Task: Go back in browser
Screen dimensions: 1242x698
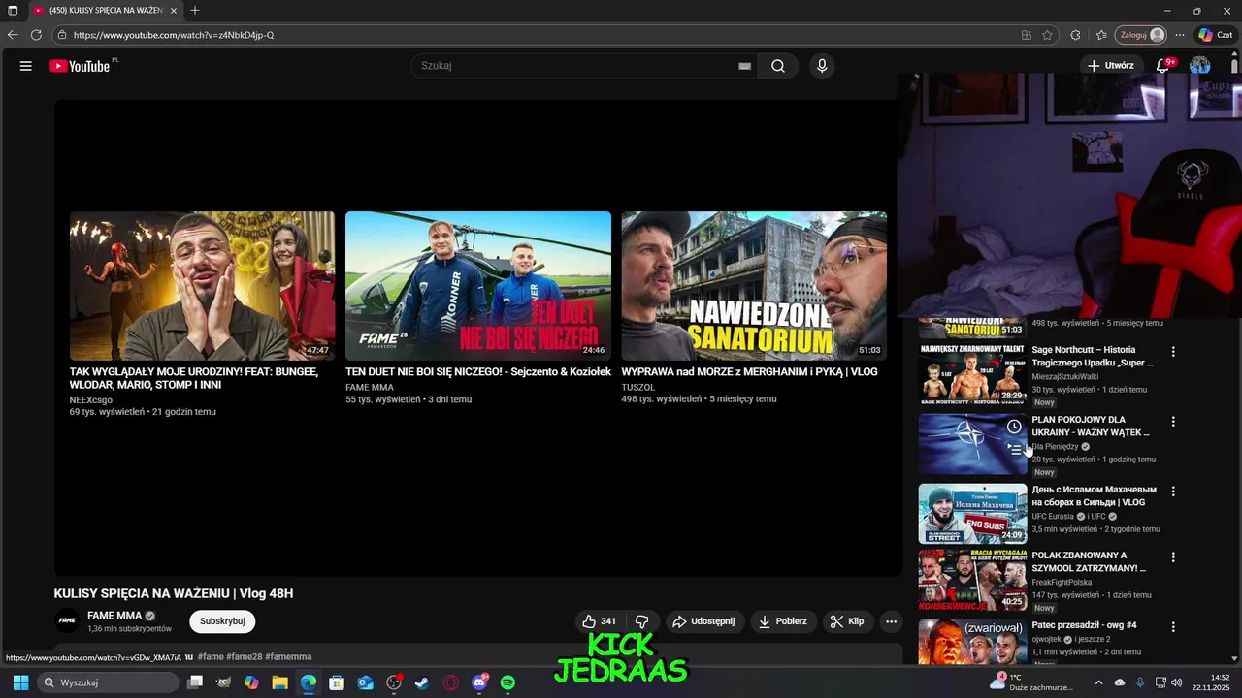Action: pyautogui.click(x=13, y=35)
